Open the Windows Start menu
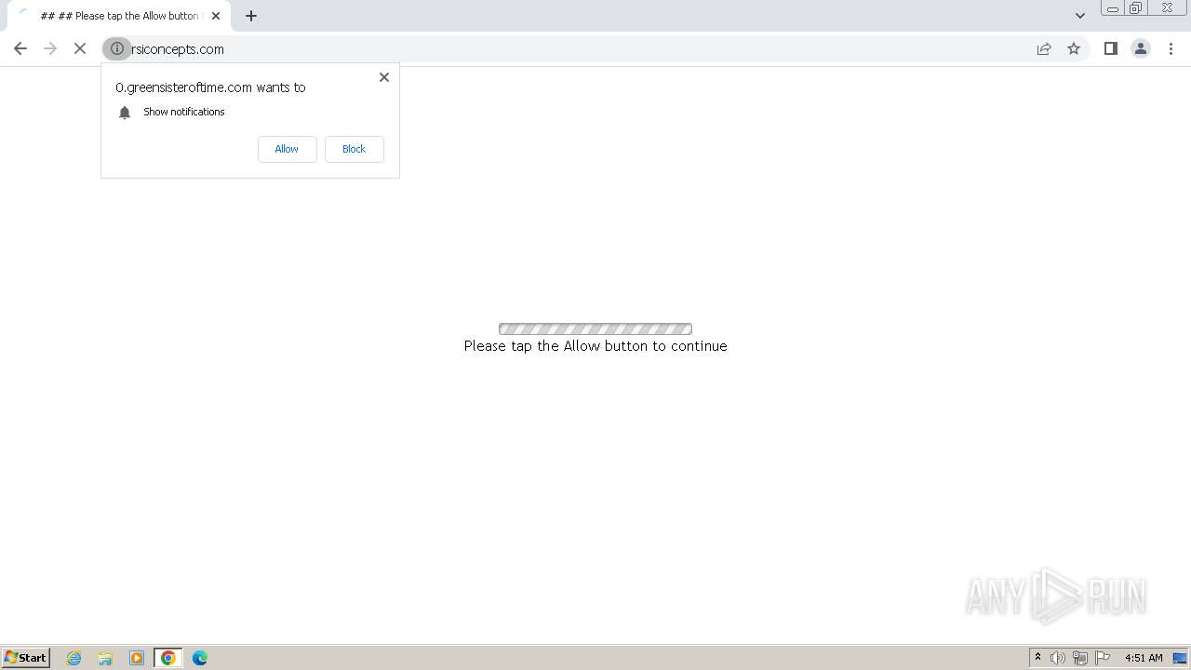1191x670 pixels. coord(26,658)
